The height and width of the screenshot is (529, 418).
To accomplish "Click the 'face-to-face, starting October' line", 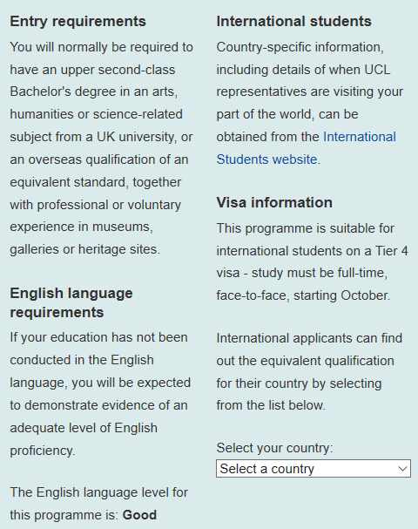I will tap(303, 295).
